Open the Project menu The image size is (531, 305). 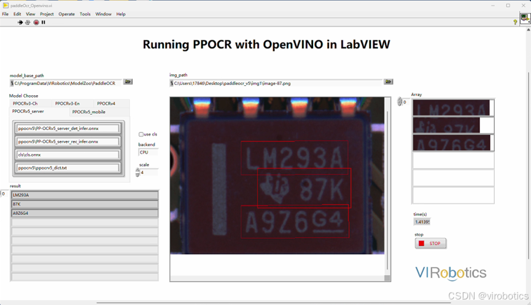coord(47,14)
